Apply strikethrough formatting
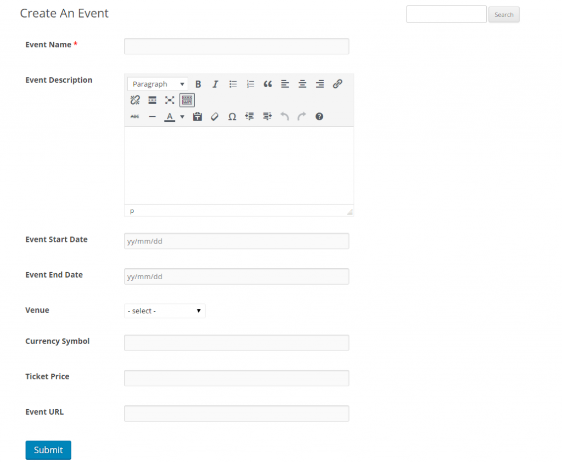Image resolution: width=562 pixels, height=463 pixels. [134, 116]
